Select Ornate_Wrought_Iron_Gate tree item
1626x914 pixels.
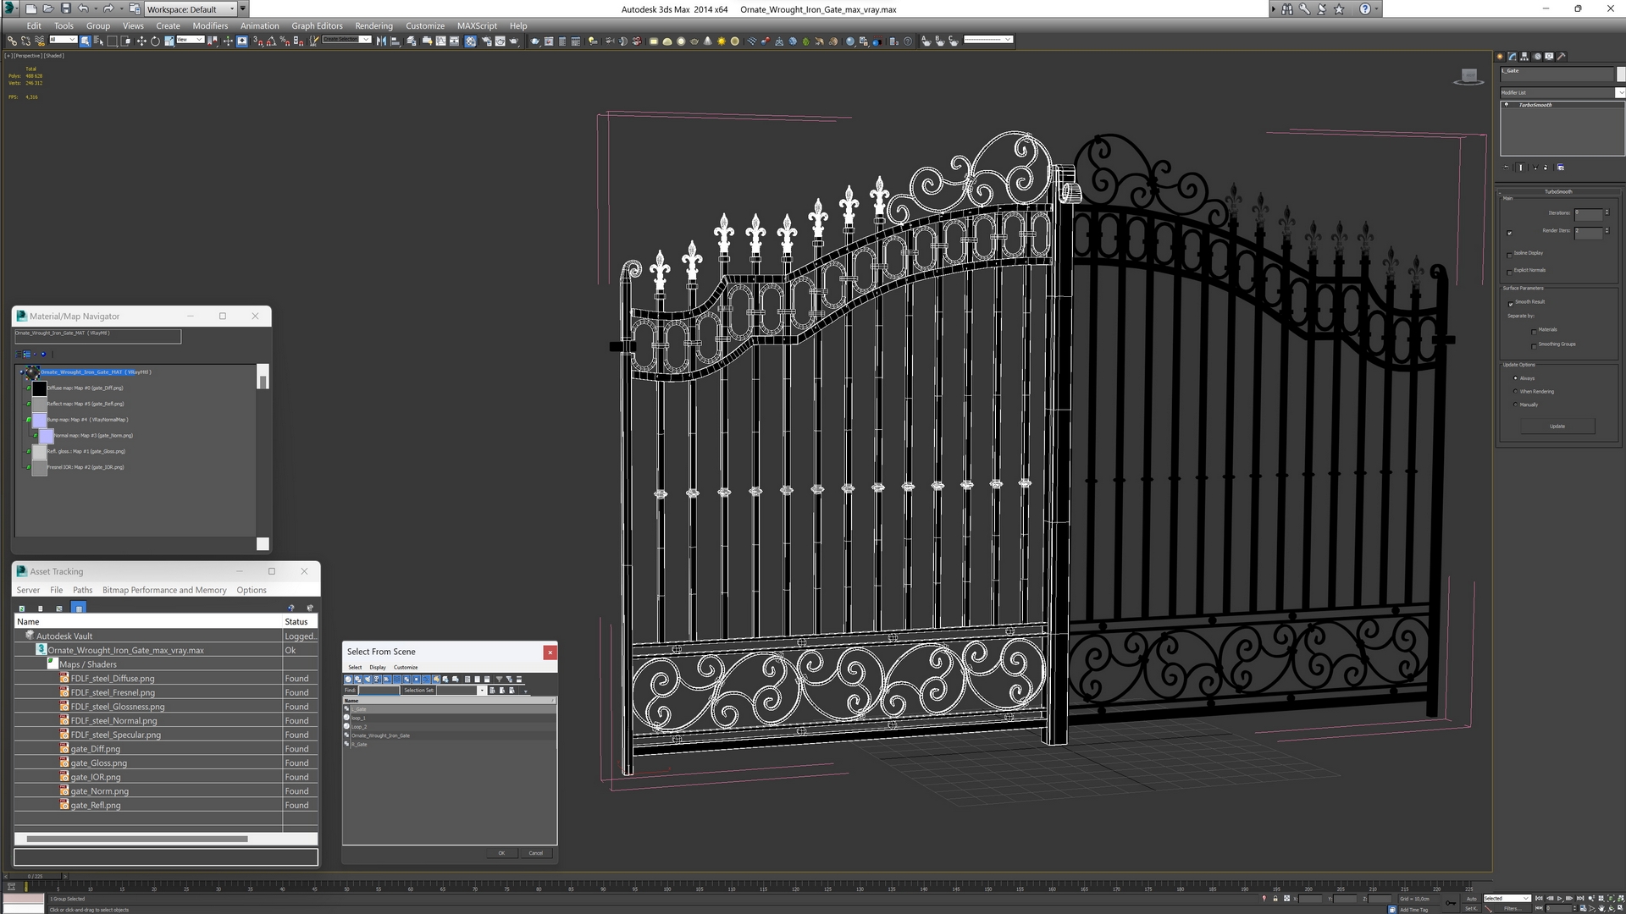[x=381, y=735]
